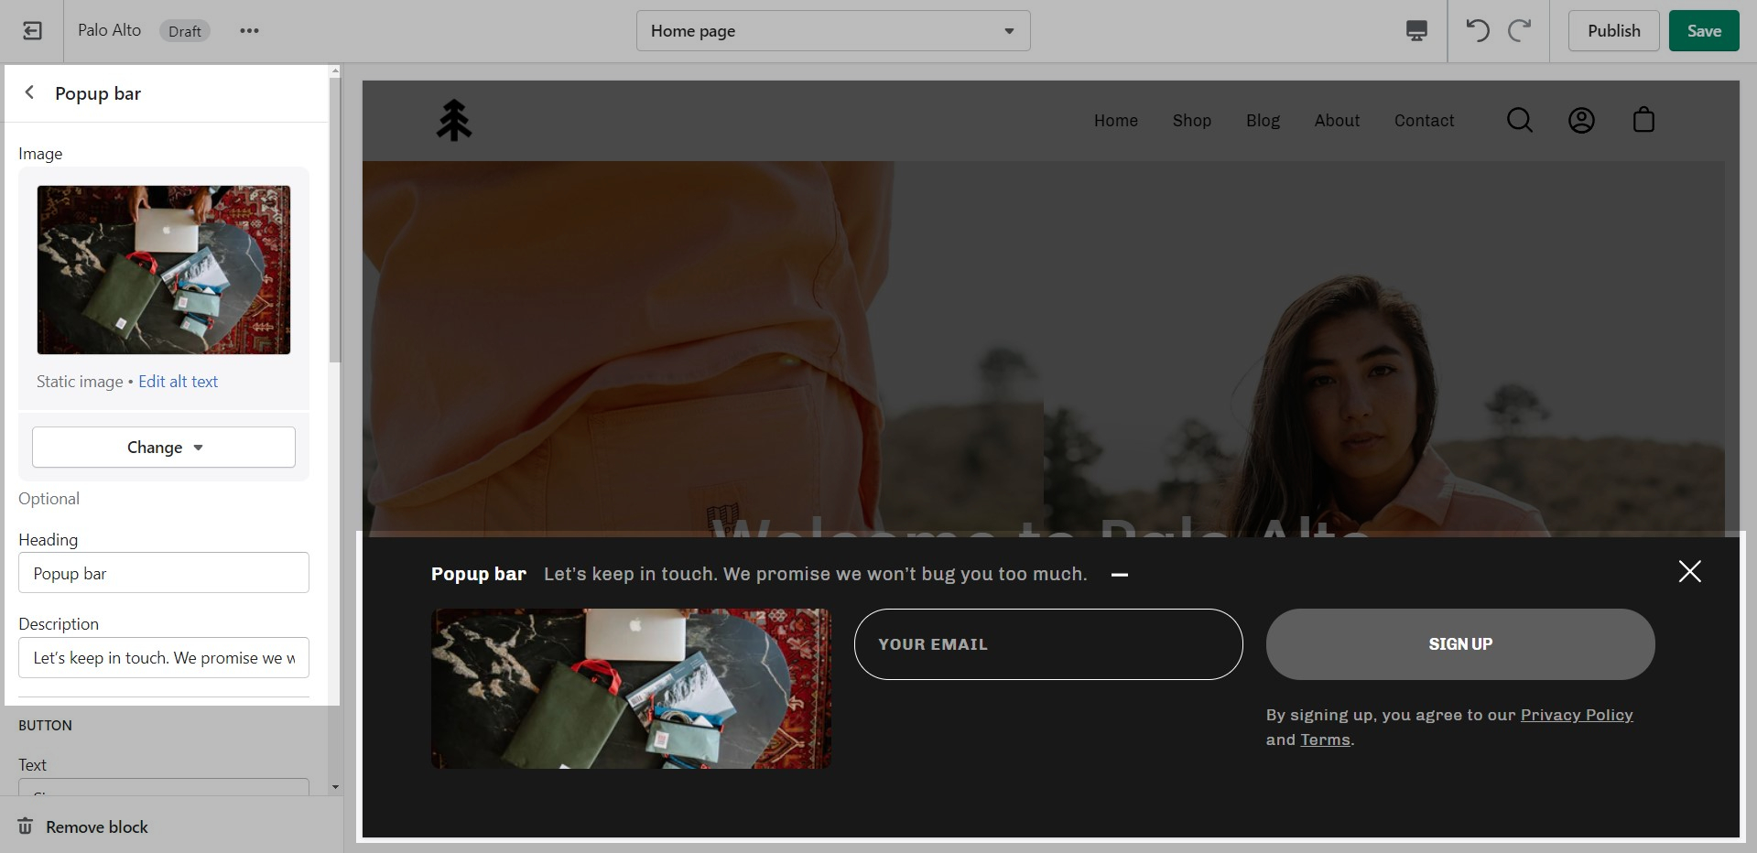Open the Shop menu item
1757x853 pixels.
1191,121
